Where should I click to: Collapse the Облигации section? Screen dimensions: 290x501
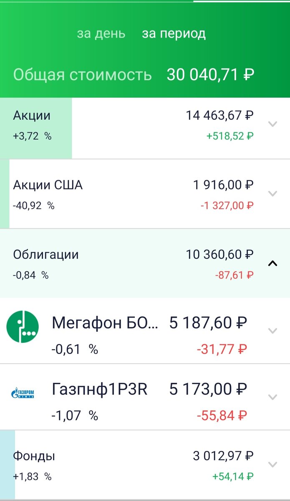click(273, 263)
